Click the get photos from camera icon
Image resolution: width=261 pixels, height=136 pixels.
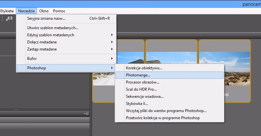coord(9,18)
